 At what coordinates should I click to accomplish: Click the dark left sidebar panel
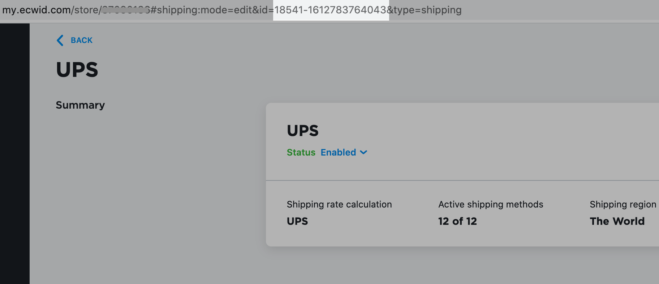pyautogui.click(x=14, y=152)
